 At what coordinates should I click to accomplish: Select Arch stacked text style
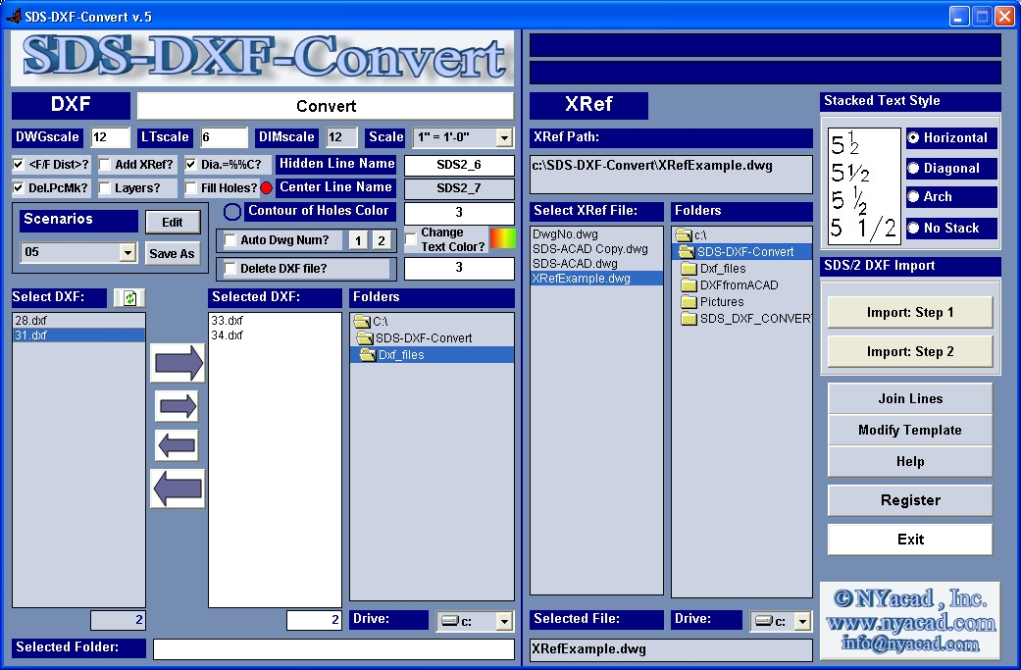point(913,196)
